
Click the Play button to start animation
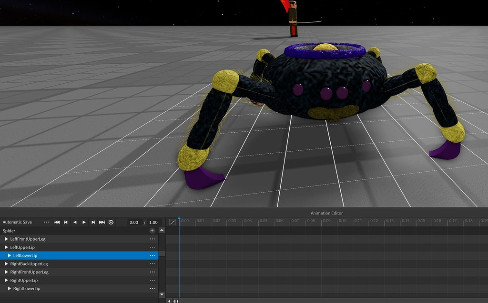point(84,222)
